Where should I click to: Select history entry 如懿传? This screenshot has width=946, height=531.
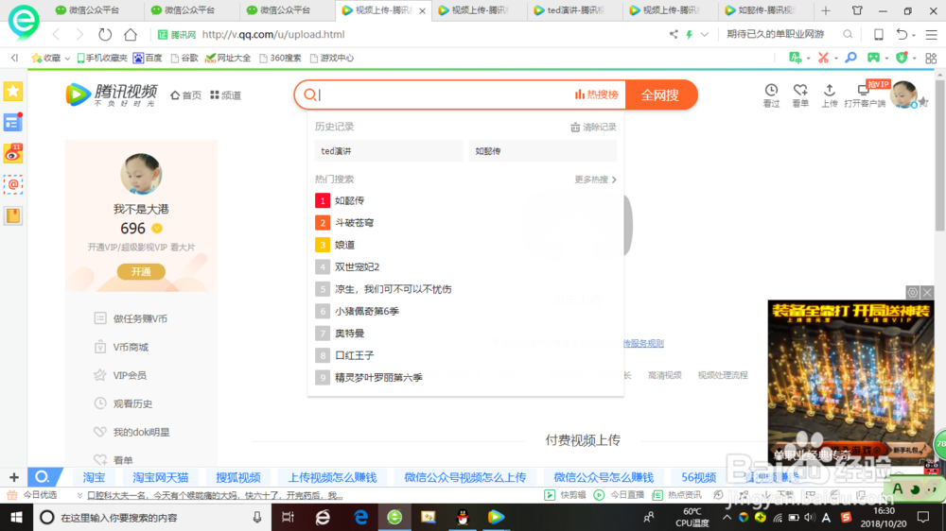[x=542, y=150]
